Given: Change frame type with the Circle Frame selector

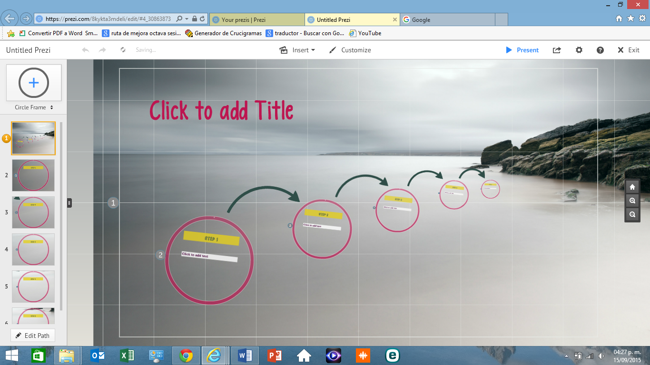Looking at the screenshot, I should click(33, 107).
